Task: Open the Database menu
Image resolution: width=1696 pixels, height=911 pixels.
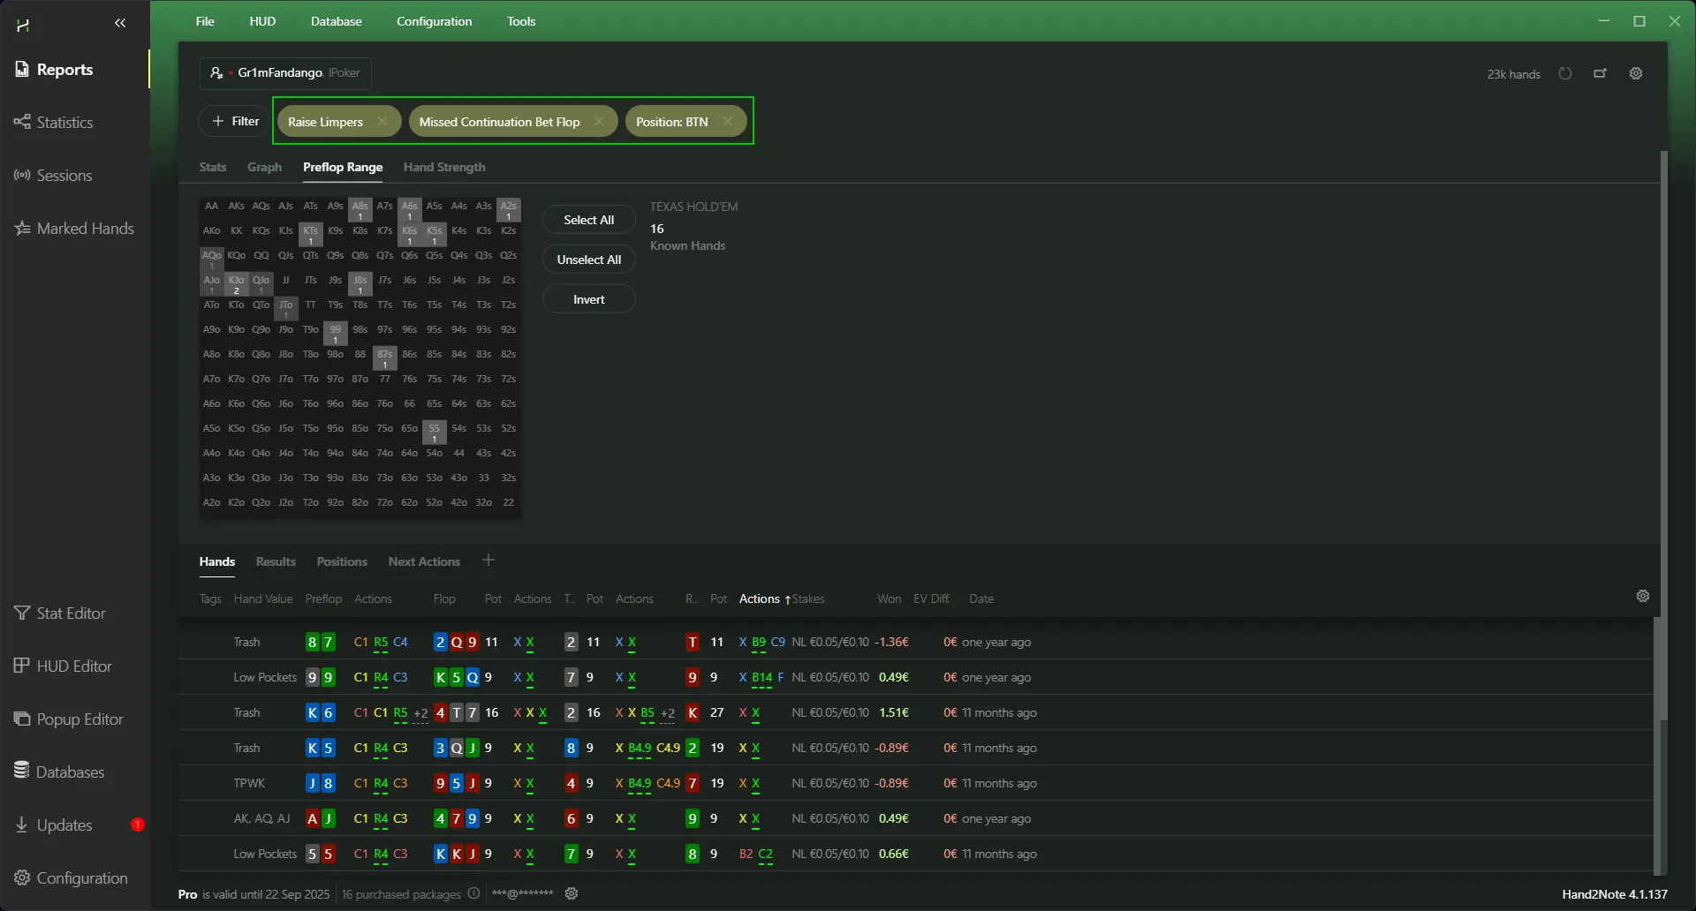Action: [336, 21]
